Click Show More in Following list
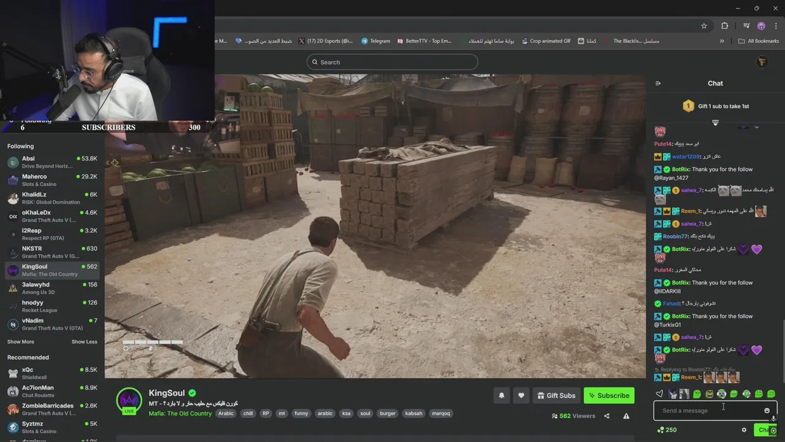Image resolution: width=785 pixels, height=442 pixels. 21,342
